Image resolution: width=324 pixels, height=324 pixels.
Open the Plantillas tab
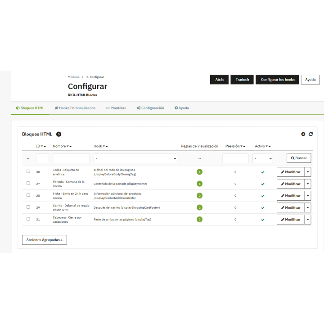click(116, 108)
